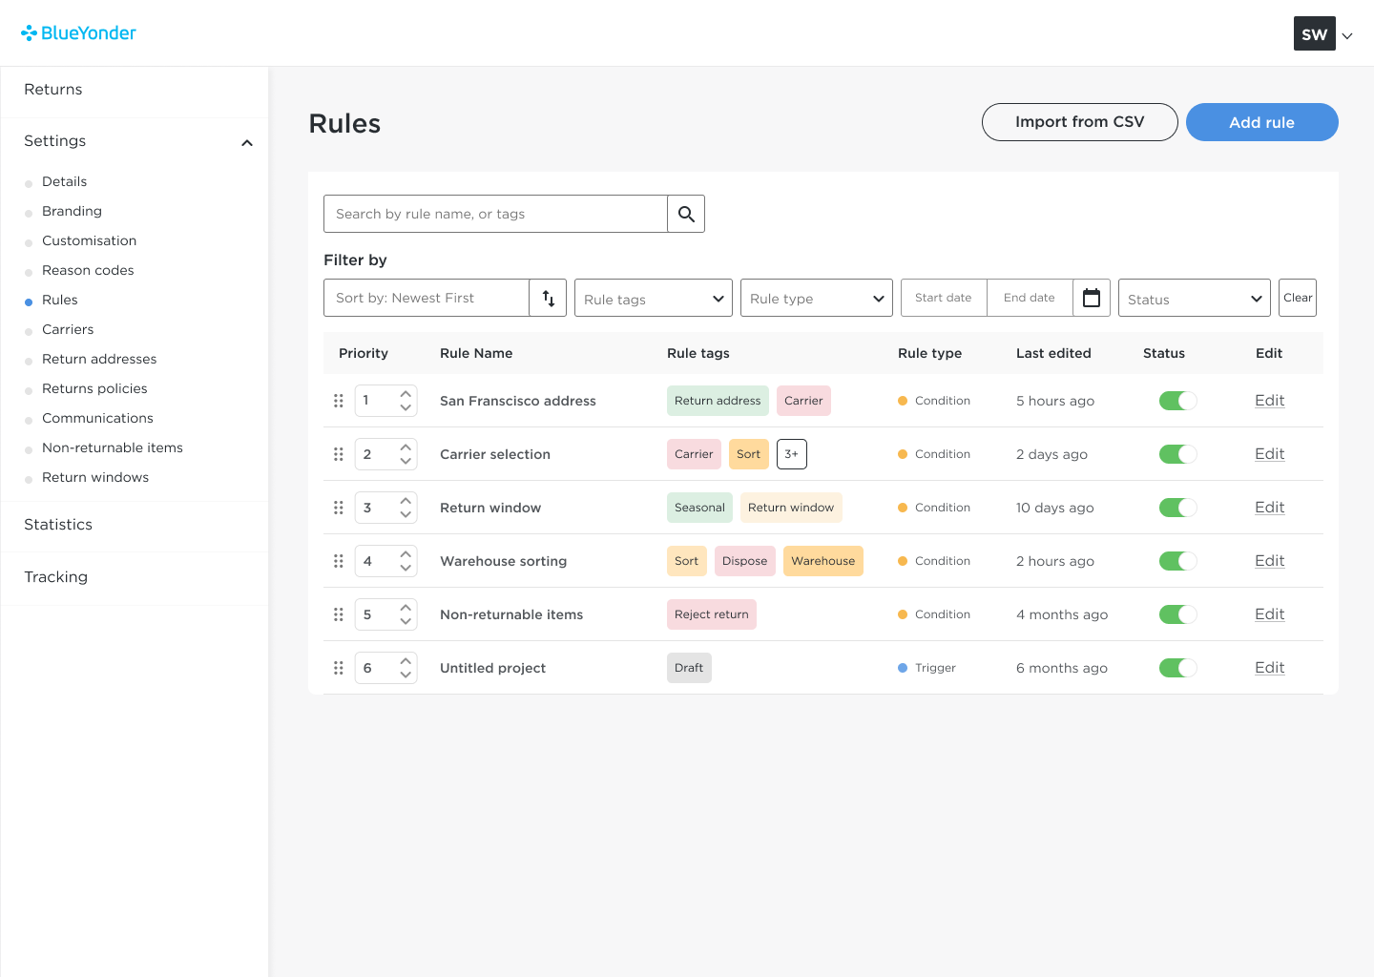Increase priority of Return window rule
The image size is (1374, 977).
click(406, 500)
